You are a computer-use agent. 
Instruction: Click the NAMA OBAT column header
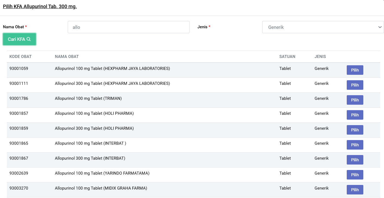click(67, 57)
